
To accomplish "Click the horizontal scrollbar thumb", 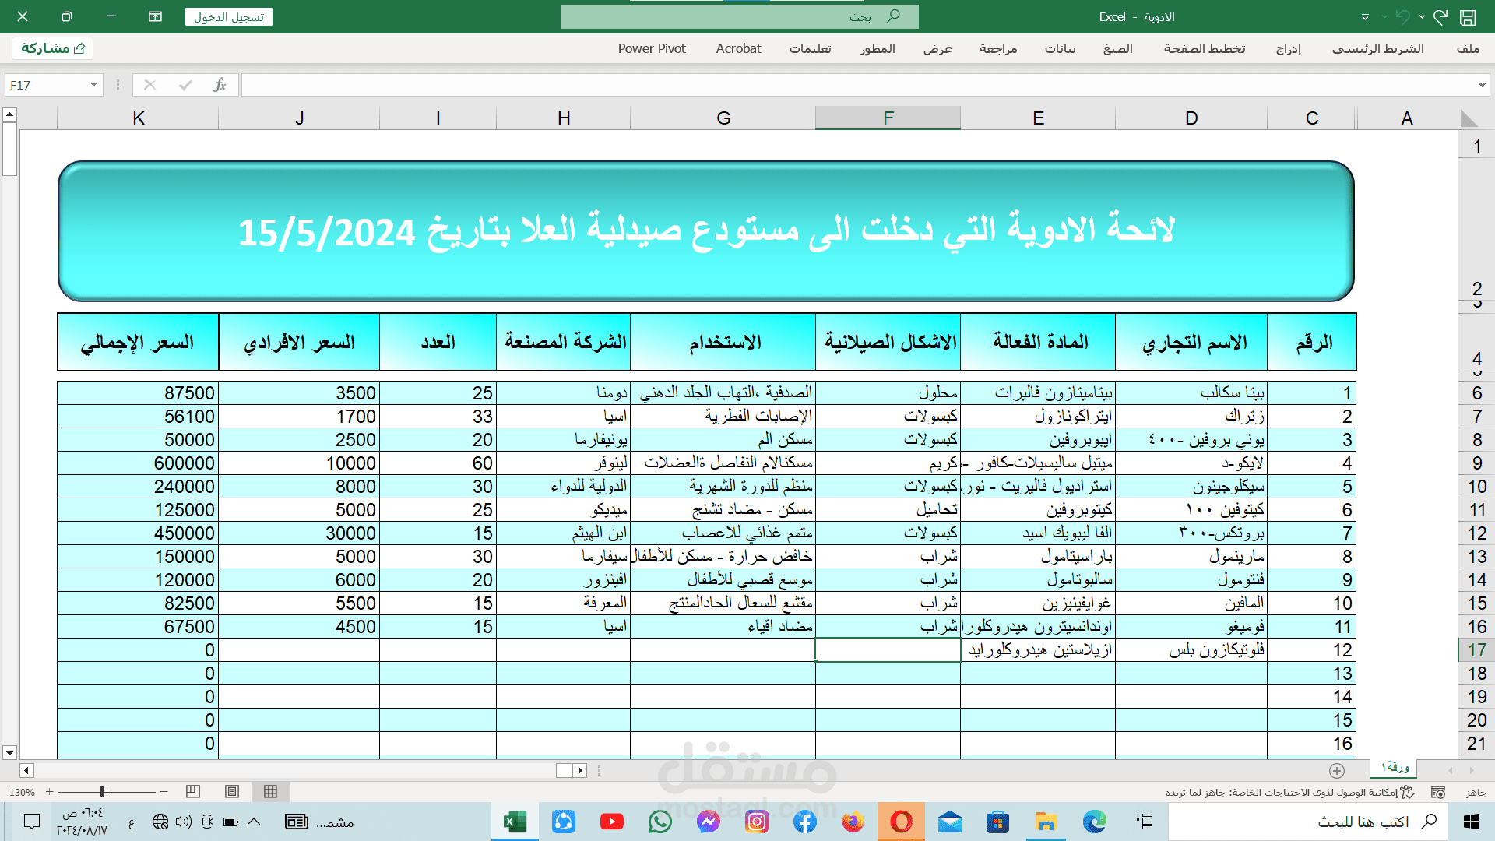I will pyautogui.click(x=564, y=770).
